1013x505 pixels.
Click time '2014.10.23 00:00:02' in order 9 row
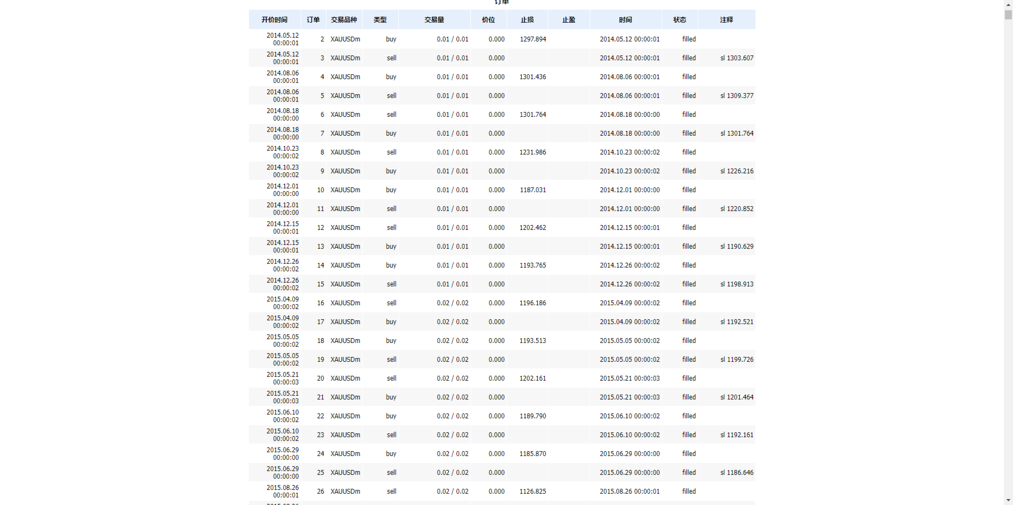click(630, 171)
